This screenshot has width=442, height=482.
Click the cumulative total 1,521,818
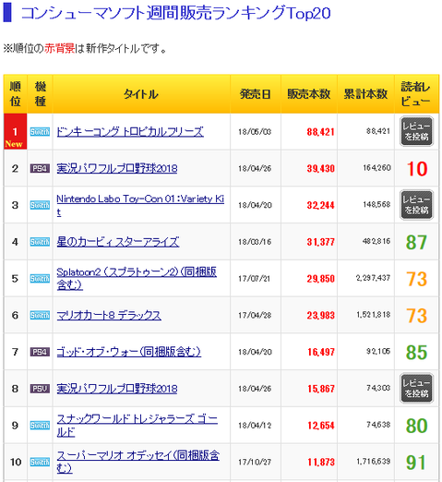(x=374, y=315)
